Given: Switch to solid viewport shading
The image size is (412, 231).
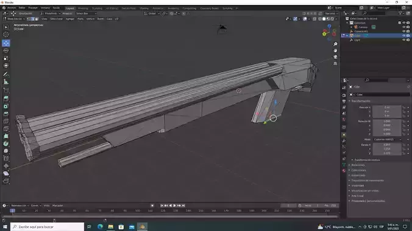Looking at the screenshot, I should 324,19.
